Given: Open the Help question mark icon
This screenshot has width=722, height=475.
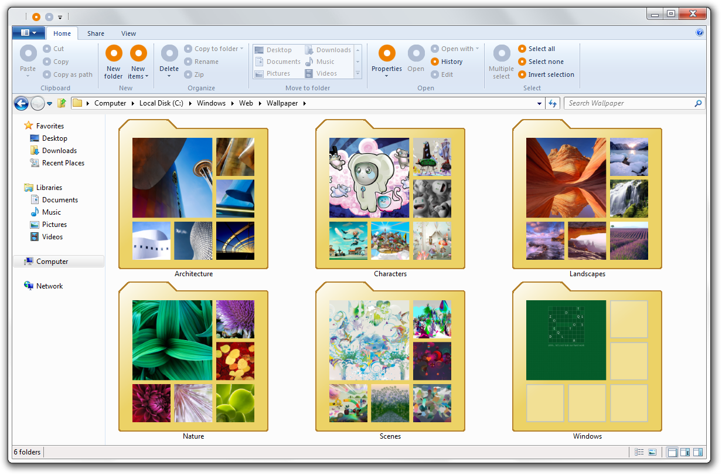Looking at the screenshot, I should [x=699, y=33].
